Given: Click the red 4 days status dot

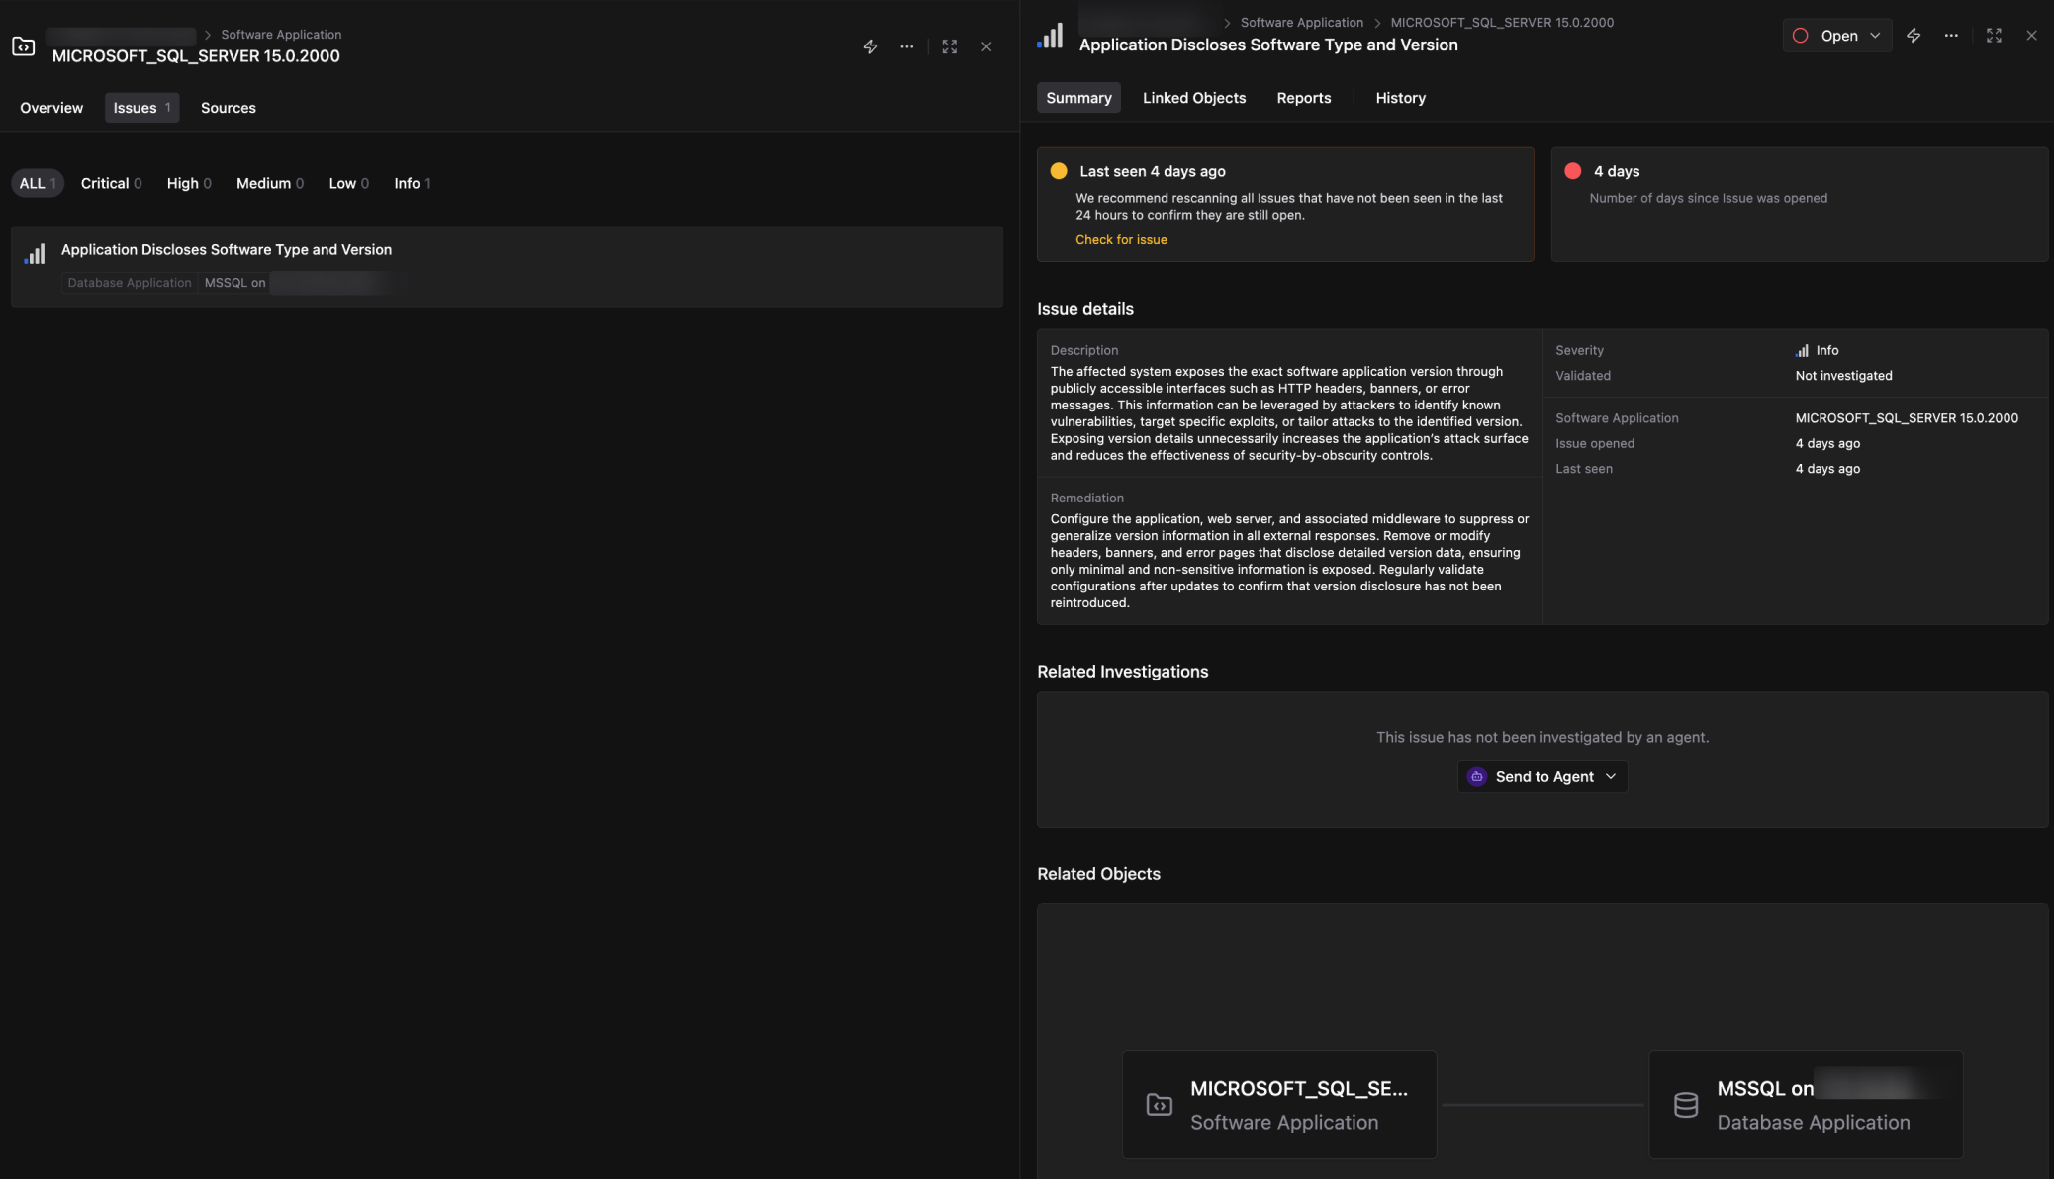Looking at the screenshot, I should coord(1572,171).
